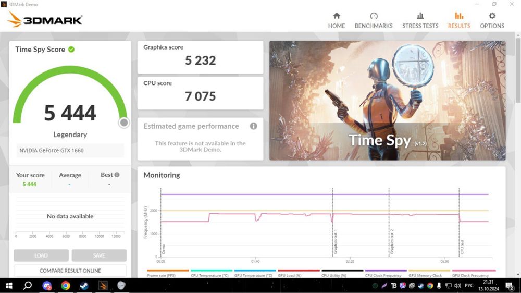Click the Chrome tray icon
Viewport: 521px width, 293px height.
(430, 285)
